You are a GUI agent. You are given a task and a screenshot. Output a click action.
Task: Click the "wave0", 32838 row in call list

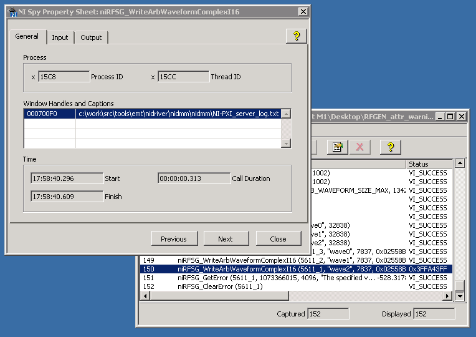(x=382, y=225)
